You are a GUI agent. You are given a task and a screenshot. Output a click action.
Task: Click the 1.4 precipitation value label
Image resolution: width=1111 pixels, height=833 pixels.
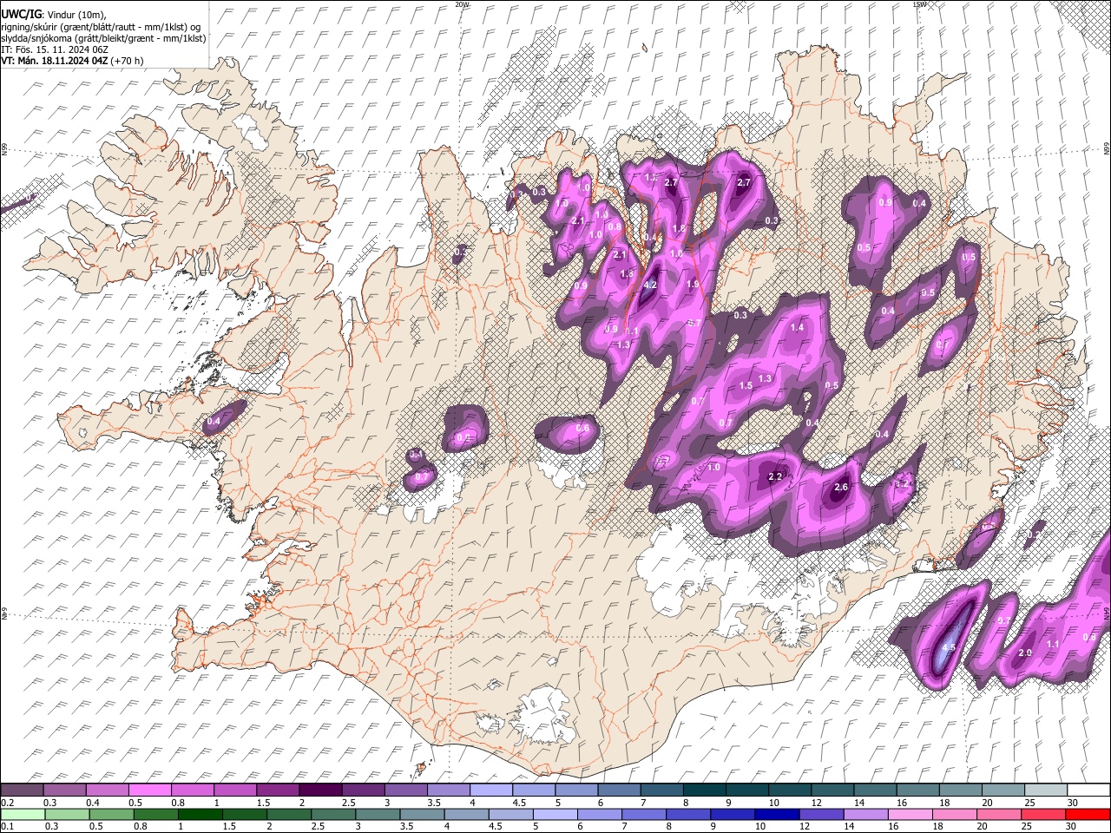point(797,328)
